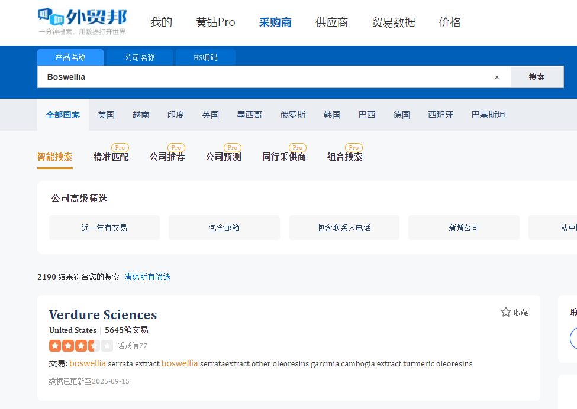Clear search text with the × icon
This screenshot has width=577, height=409.
pos(497,77)
